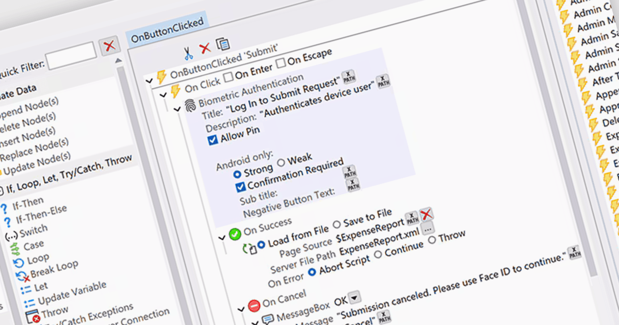The height and width of the screenshot is (325, 619).
Task: Open the MessageBox OK dropdown
Action: pyautogui.click(x=355, y=297)
